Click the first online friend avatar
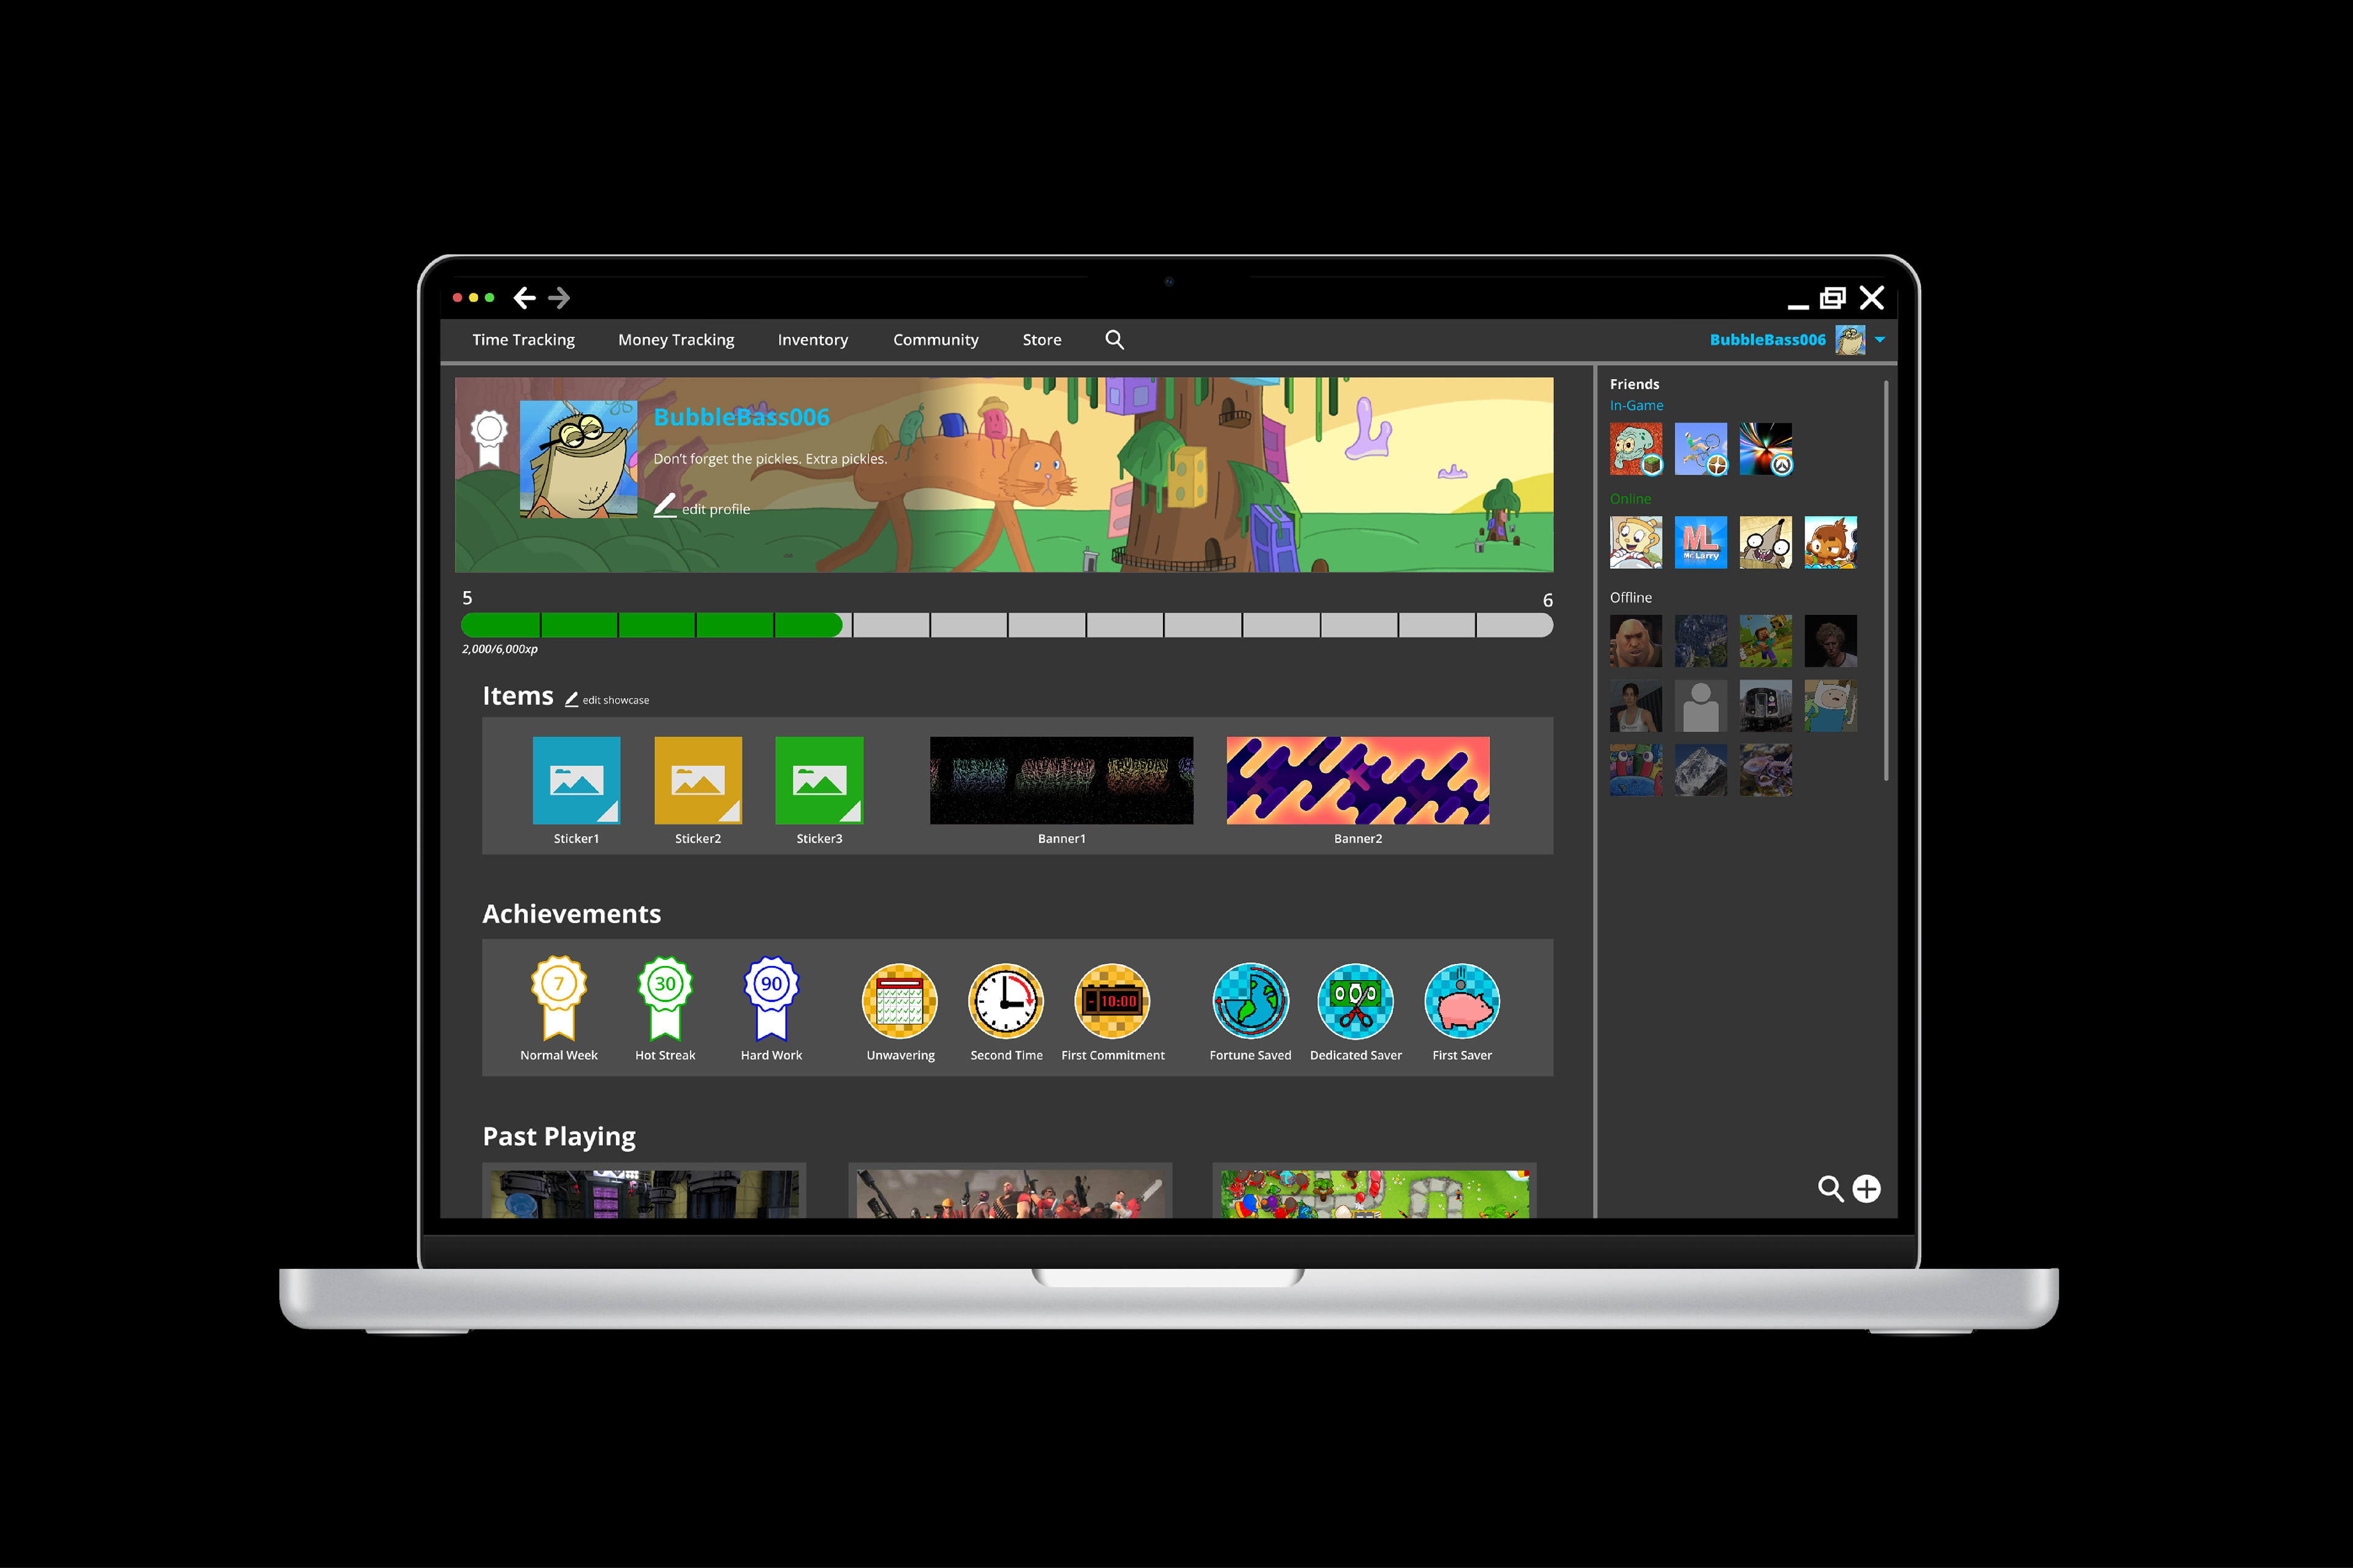Image resolution: width=2353 pixels, height=1568 pixels. [1635, 542]
